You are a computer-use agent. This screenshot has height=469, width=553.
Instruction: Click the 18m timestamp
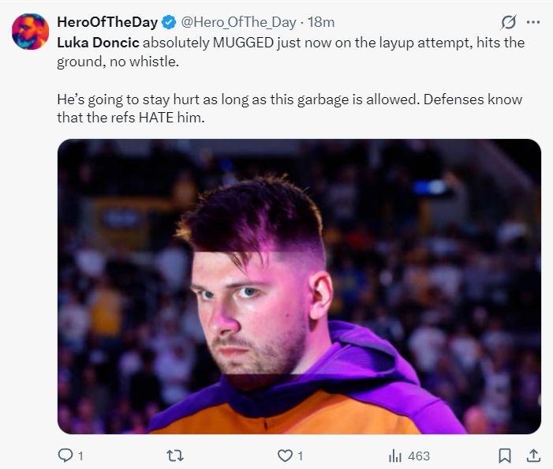point(322,22)
